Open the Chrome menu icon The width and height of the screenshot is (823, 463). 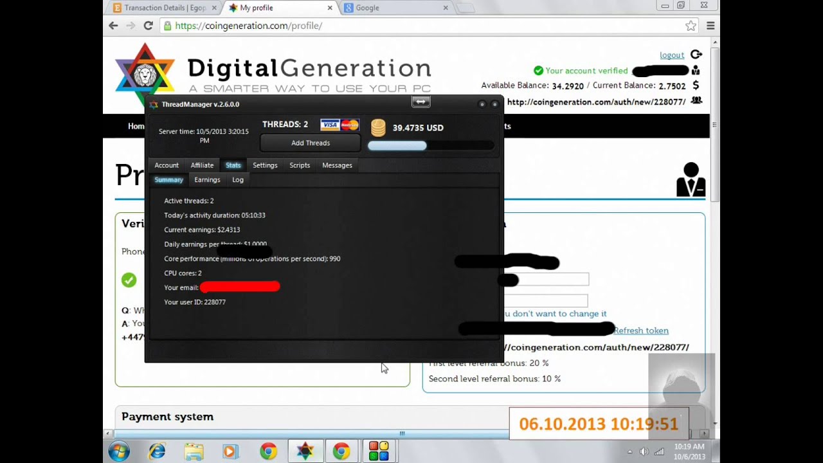[x=710, y=26]
